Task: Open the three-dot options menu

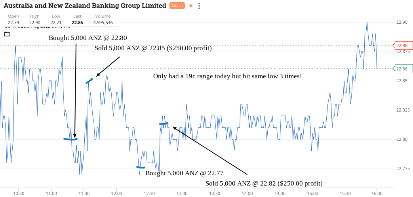Action: 200,6
